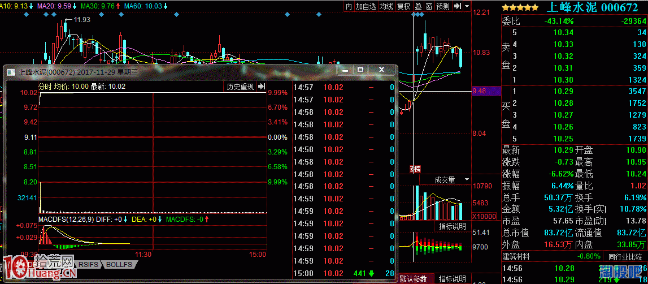Image resolution: width=648 pixels, height=284 pixels.
Task: Click the 内 button in the chart toolbar
Action: [x=349, y=6]
